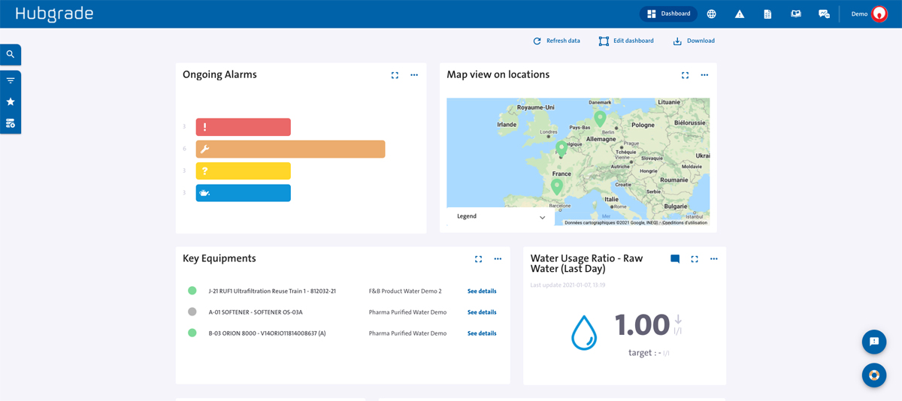Open comments on Water Usage Ratio widget
The image size is (902, 401).
tap(675, 259)
